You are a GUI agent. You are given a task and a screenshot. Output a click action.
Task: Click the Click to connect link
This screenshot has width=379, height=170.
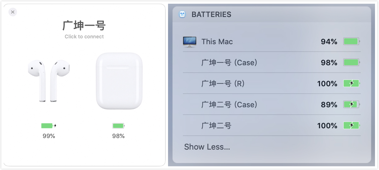click(x=84, y=36)
